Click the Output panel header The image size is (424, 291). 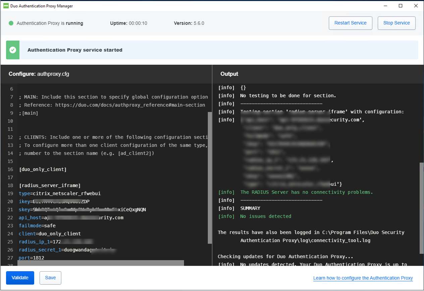(229, 74)
